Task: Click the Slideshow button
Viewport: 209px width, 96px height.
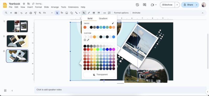Action: (x=167, y=5)
